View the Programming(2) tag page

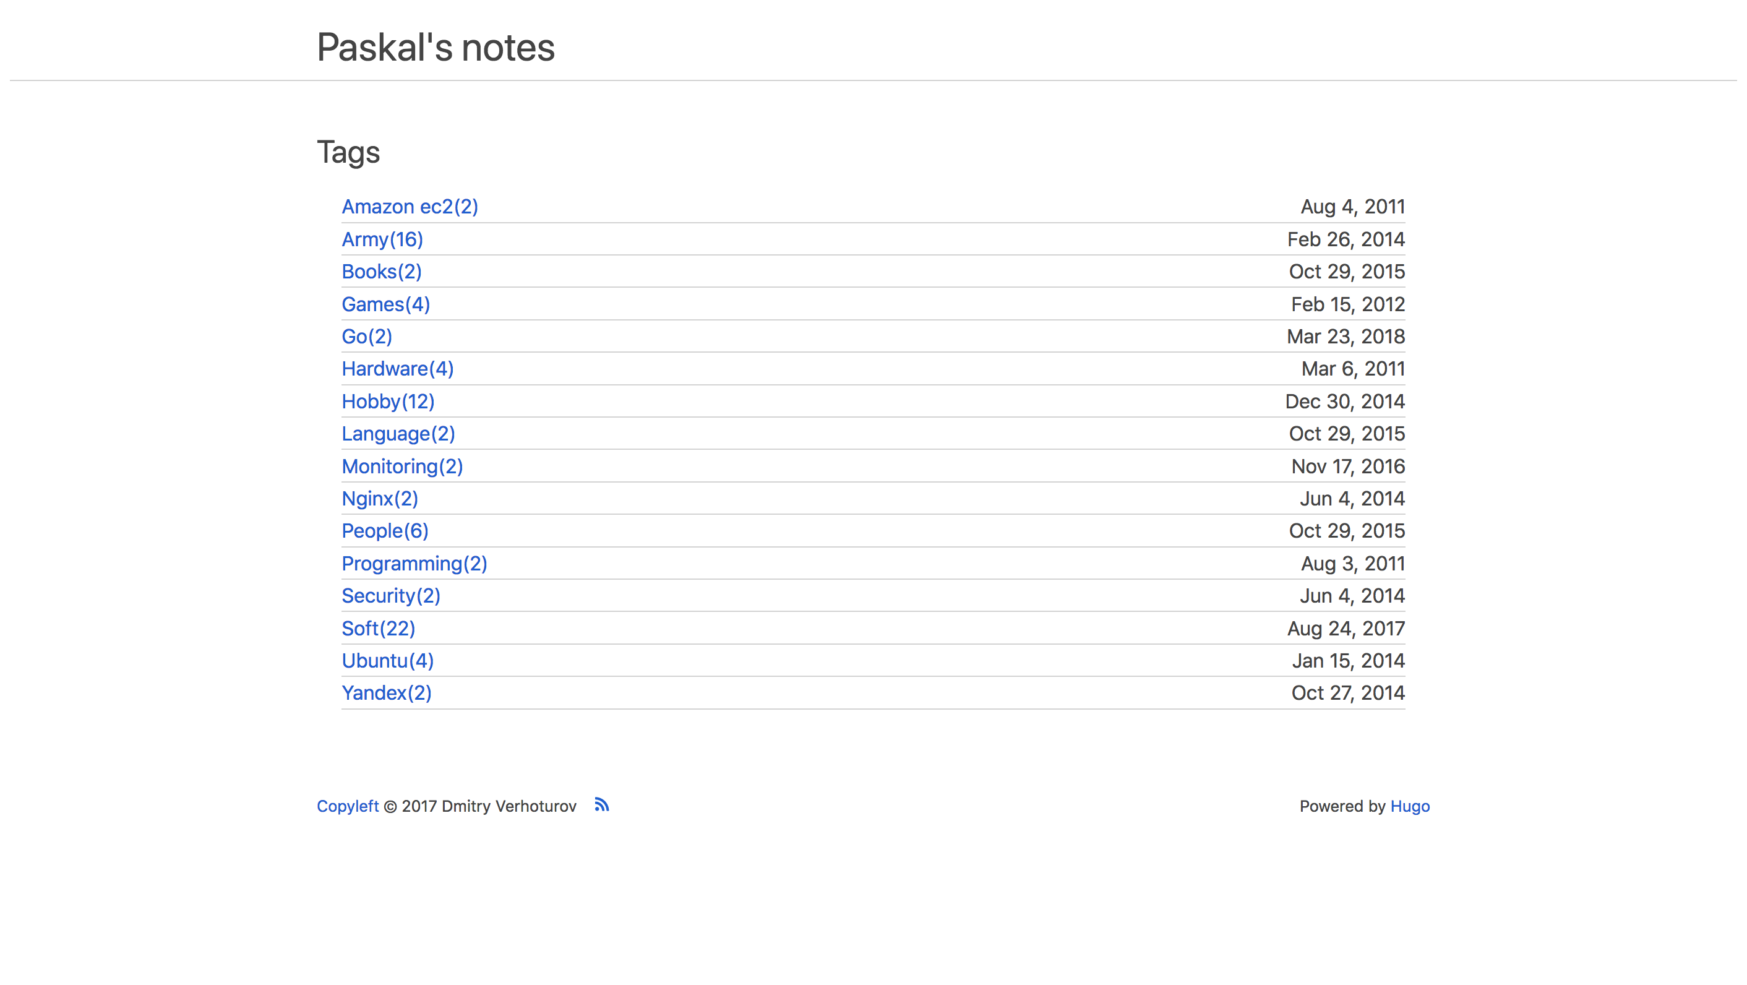coord(414,564)
